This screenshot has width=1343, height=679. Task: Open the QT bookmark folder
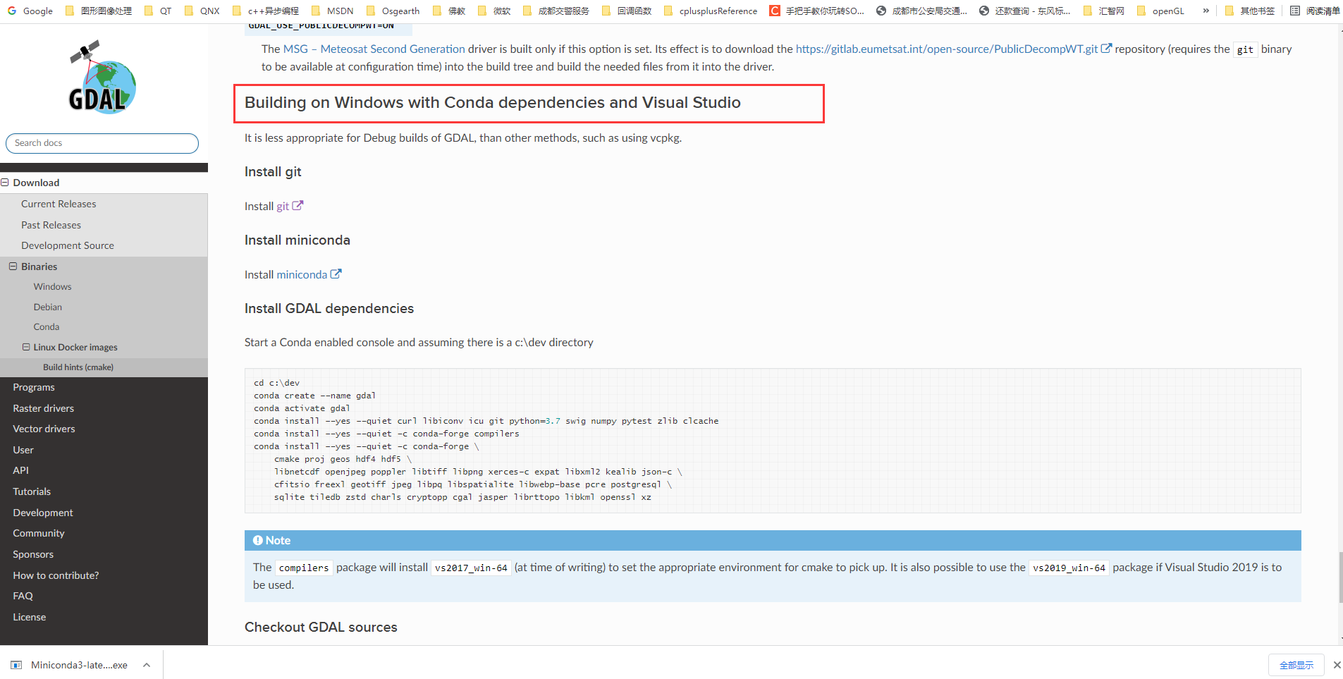pyautogui.click(x=158, y=11)
